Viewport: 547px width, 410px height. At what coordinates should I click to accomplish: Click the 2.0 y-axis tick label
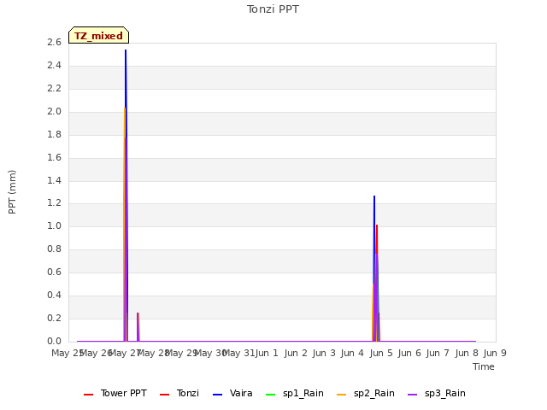pos(54,111)
